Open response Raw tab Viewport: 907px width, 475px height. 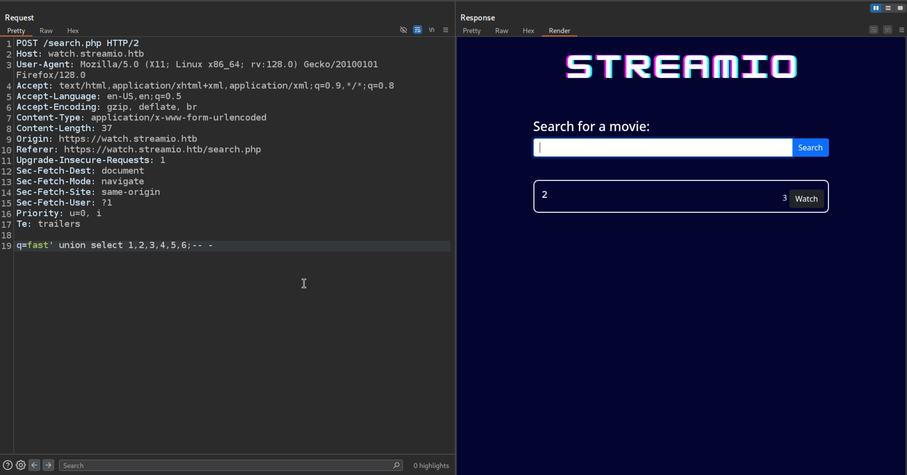point(501,31)
